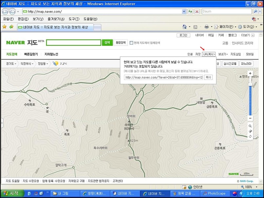264x198 pixels.
Task: Click the Refresh page icon
Action: pos(190,11)
